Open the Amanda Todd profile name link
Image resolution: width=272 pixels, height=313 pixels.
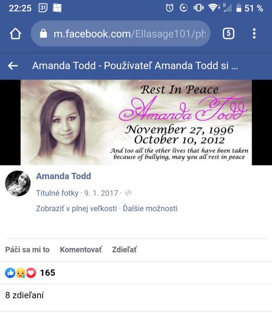64,176
